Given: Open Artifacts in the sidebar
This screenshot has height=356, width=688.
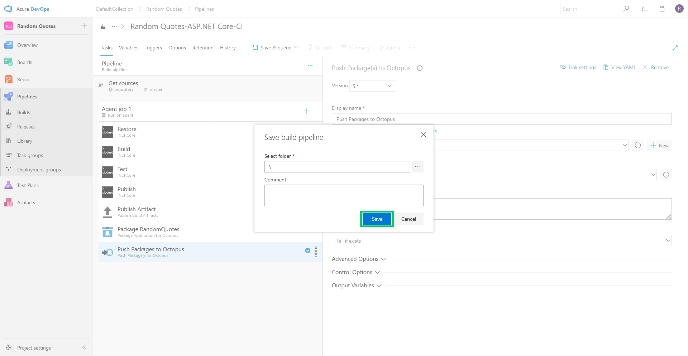Looking at the screenshot, I should pyautogui.click(x=26, y=203).
